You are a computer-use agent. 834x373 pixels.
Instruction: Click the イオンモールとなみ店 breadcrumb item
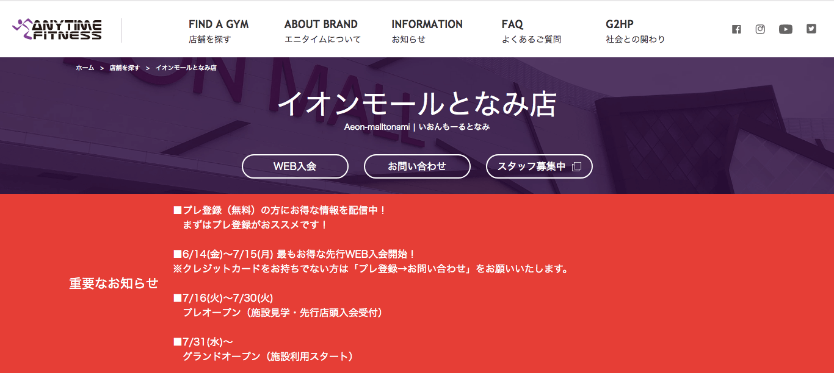click(186, 68)
